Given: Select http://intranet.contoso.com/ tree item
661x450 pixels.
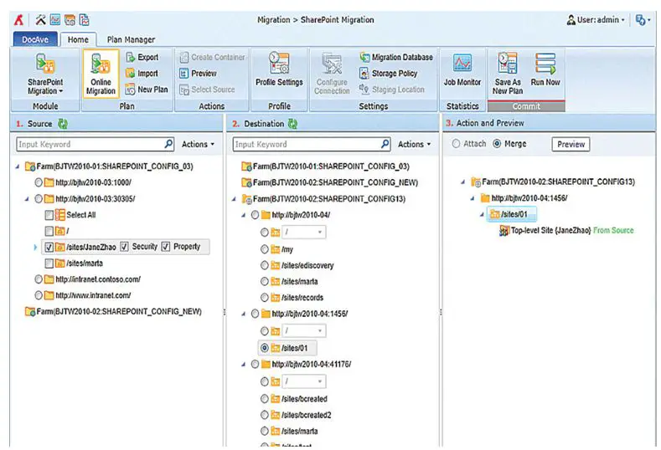Looking at the screenshot, I should [x=98, y=279].
